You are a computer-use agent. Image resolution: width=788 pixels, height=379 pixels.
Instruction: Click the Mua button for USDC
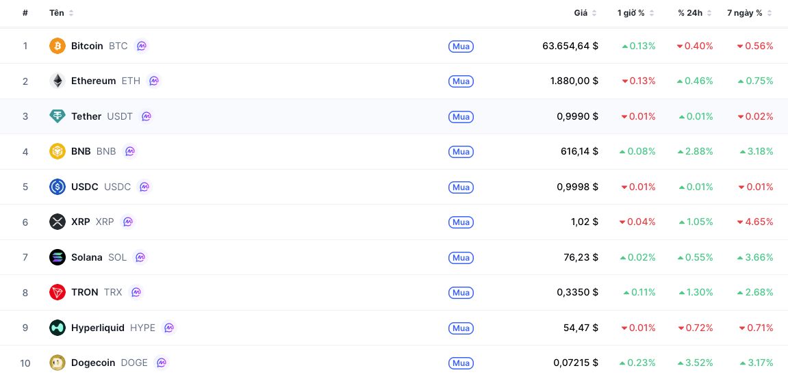461,187
